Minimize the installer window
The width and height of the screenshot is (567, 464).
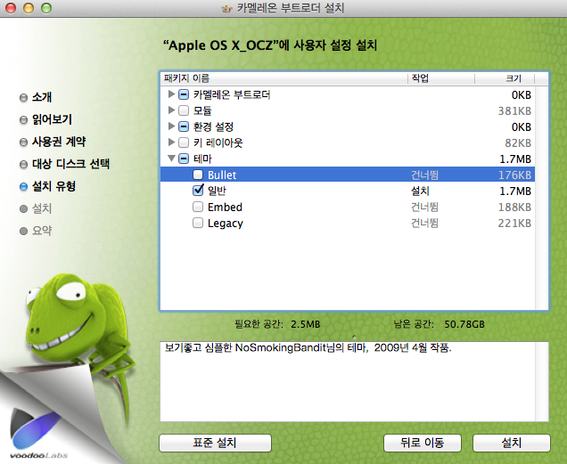tap(29, 8)
